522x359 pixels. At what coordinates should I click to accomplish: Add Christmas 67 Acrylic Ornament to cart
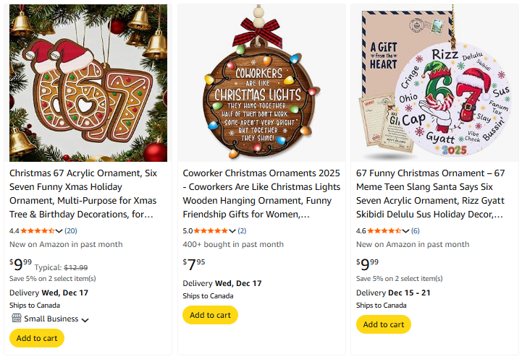tap(37, 338)
